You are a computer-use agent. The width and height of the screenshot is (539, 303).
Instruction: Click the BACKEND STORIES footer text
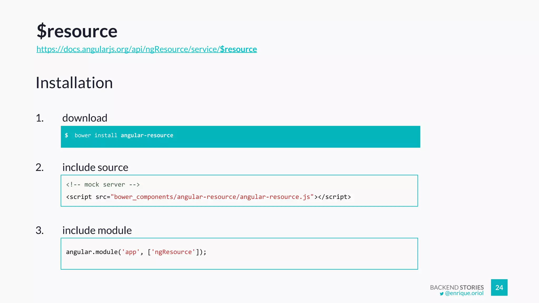point(457,287)
